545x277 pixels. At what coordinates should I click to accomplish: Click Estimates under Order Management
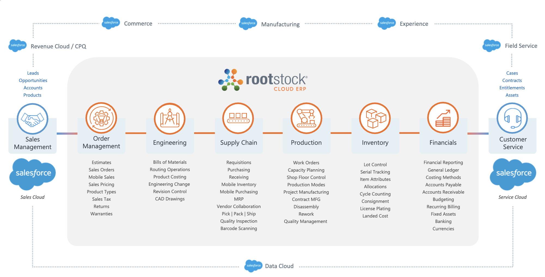tap(101, 162)
